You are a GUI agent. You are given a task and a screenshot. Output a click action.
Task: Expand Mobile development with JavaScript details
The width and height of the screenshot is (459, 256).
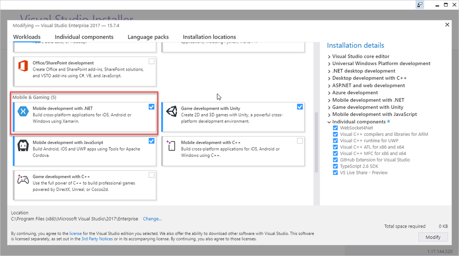(x=329, y=115)
